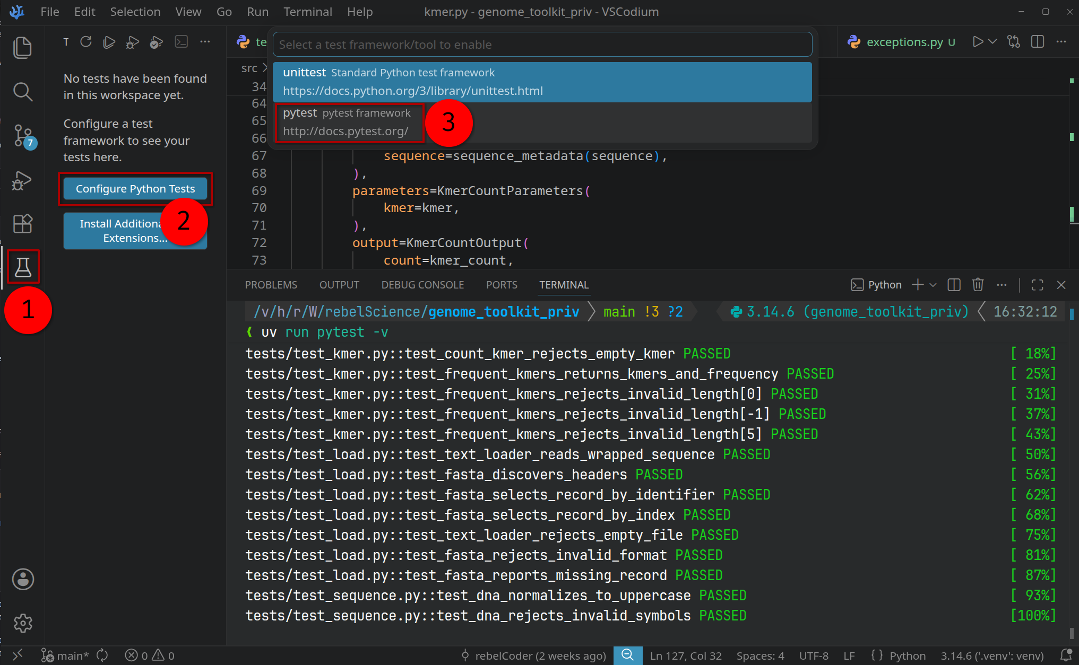Switch to the PORTS tab

pos(502,285)
